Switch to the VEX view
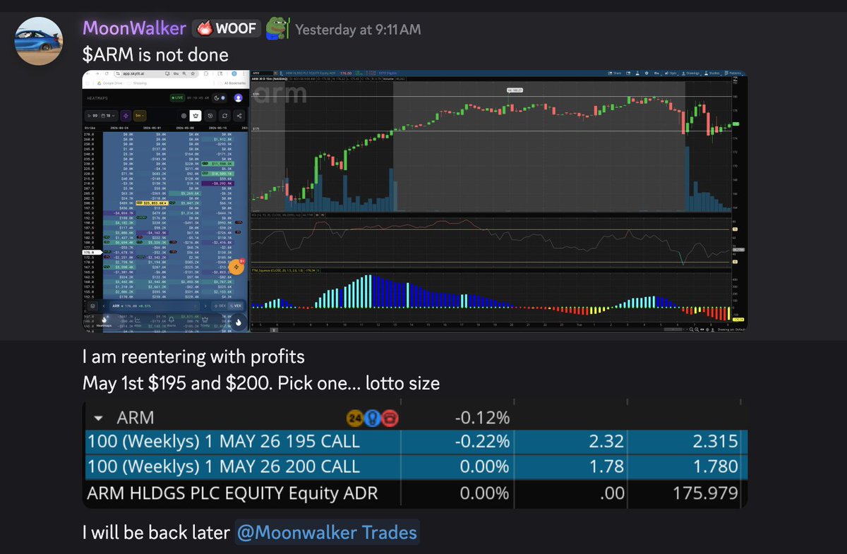 236,306
